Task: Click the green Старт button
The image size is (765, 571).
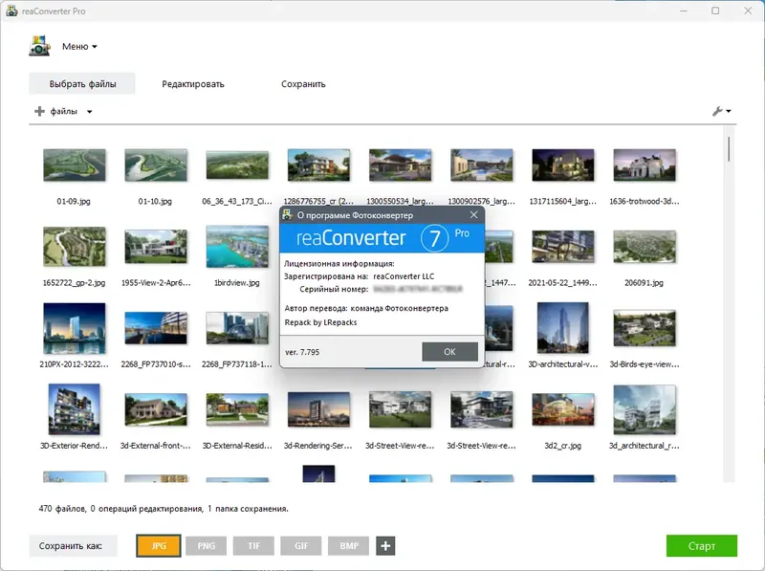Action: [702, 545]
